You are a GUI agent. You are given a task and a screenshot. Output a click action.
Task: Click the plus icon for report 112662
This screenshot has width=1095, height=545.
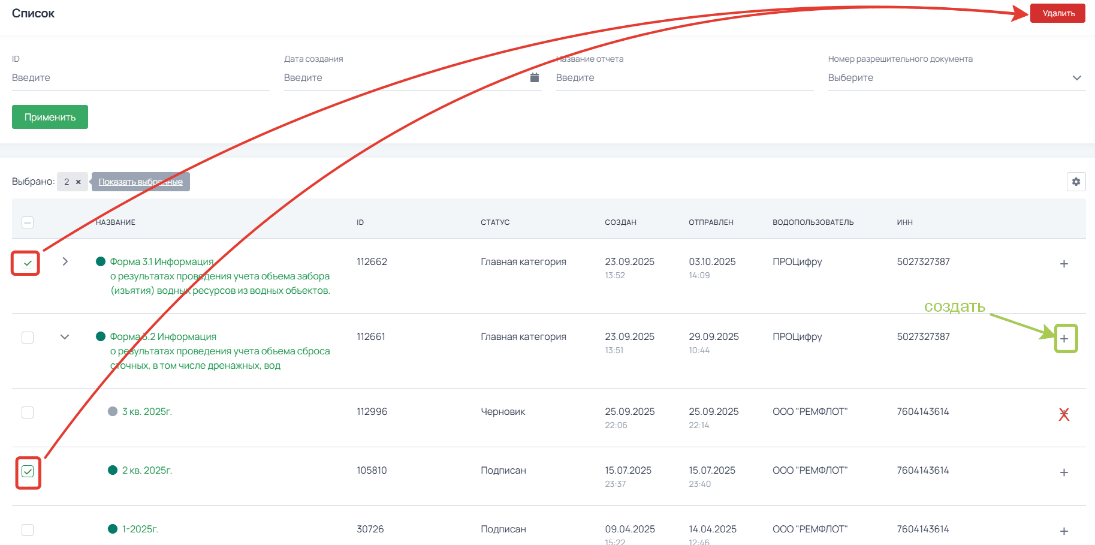1064,264
